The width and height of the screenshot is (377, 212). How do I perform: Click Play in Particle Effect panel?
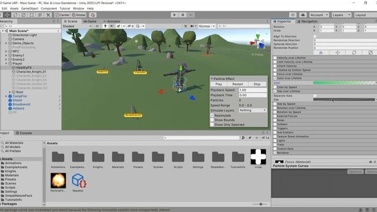coord(219,84)
